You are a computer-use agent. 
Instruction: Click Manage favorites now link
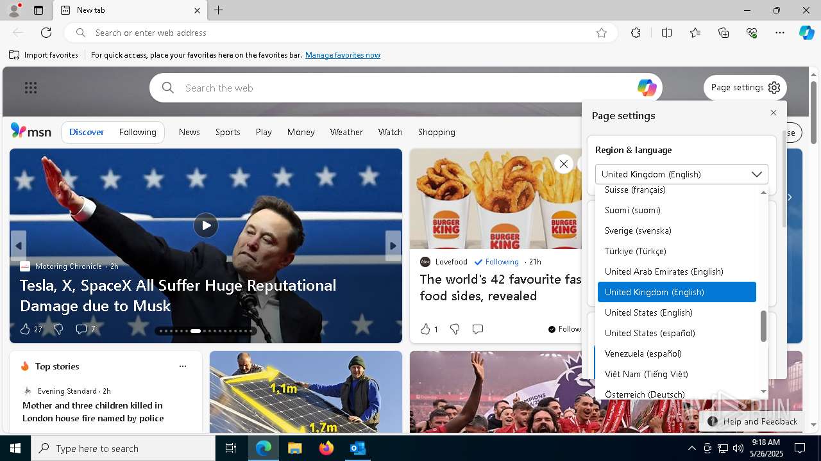click(x=343, y=55)
